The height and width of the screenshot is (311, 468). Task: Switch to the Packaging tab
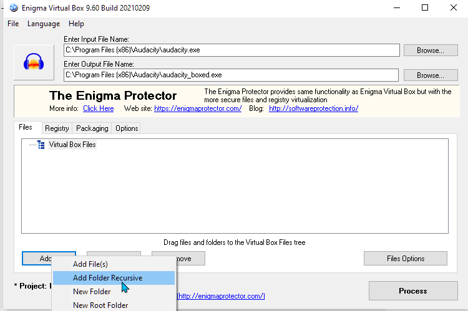pos(92,128)
